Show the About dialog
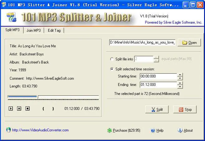Viewport: 205px width, 141px height. pos(188,130)
